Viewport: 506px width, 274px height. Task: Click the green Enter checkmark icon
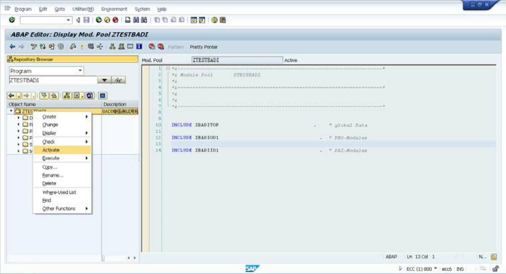point(12,20)
